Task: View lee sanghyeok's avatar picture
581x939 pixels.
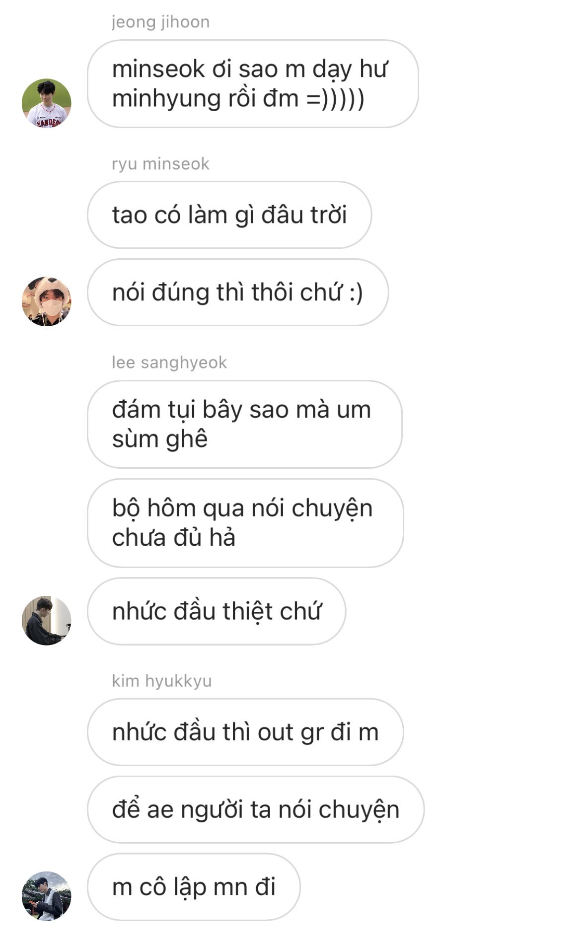Action: pyautogui.click(x=47, y=620)
